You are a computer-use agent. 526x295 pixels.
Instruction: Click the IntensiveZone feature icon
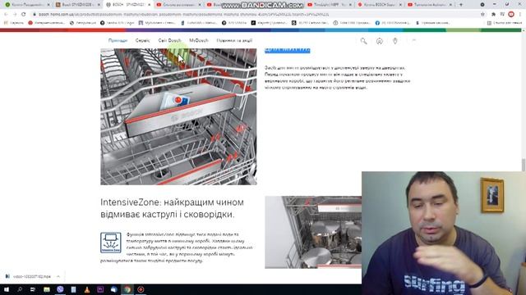tap(111, 243)
